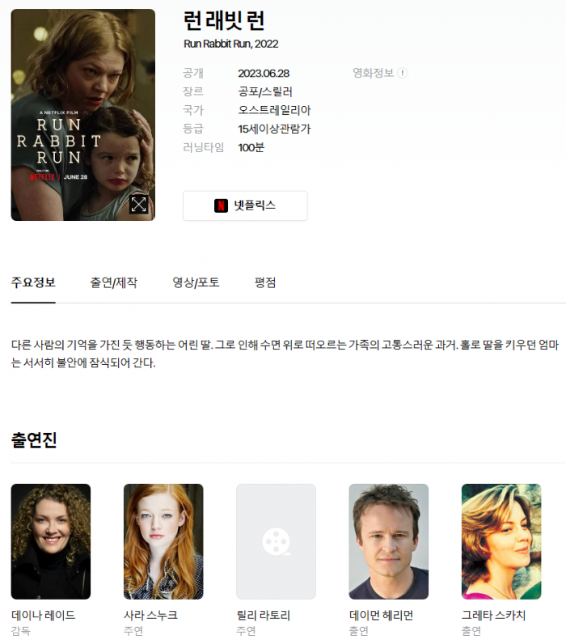This screenshot has width=566, height=640.
Task: Click the red Netflix N logo icon
Action: point(221,206)
